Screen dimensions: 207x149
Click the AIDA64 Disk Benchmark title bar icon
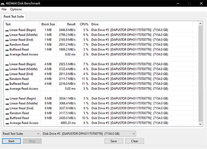coord(2,4)
